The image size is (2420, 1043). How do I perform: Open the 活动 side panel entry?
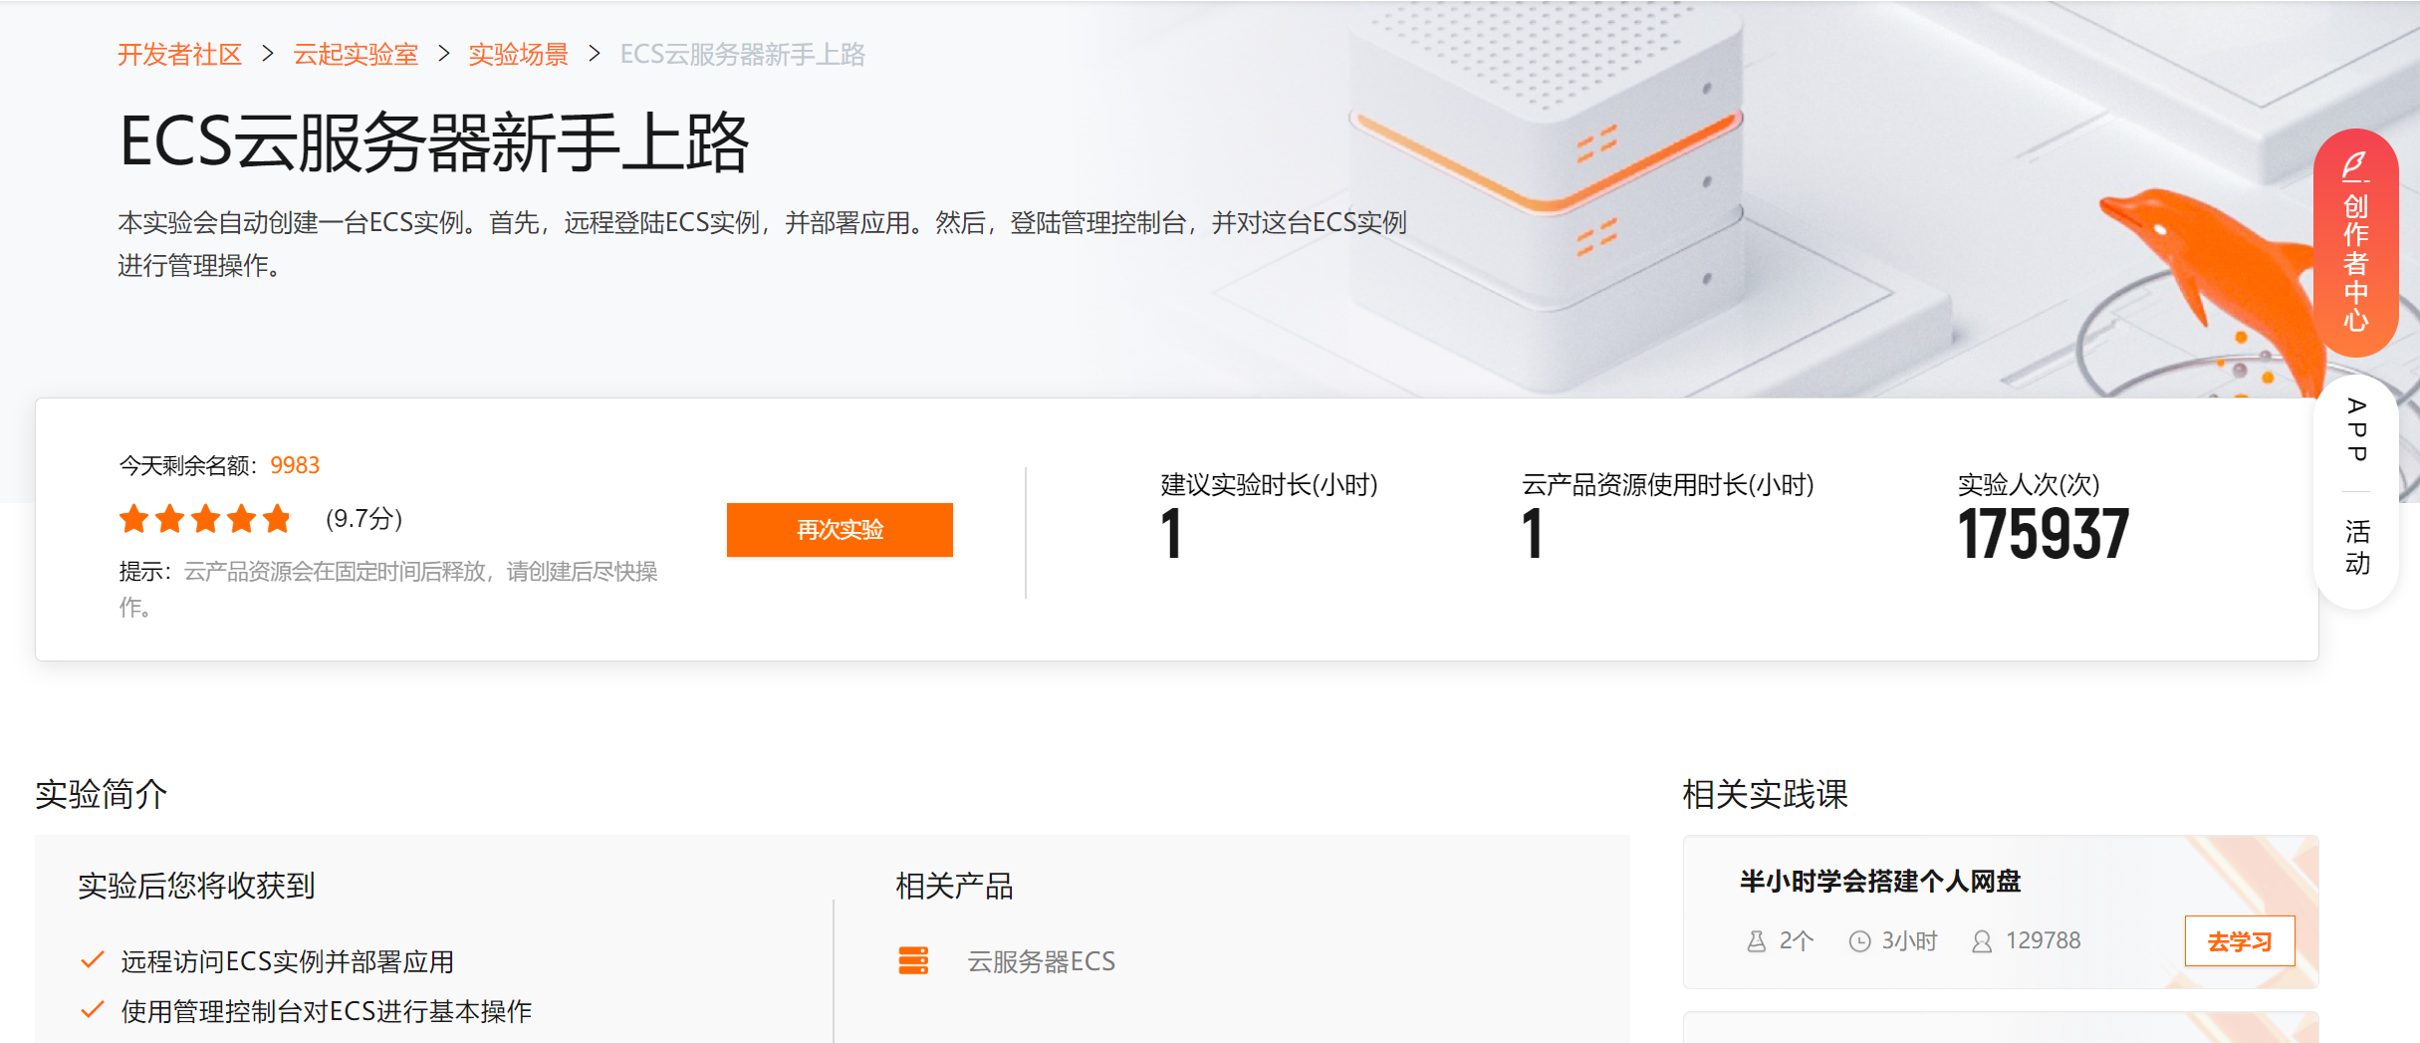[2356, 547]
